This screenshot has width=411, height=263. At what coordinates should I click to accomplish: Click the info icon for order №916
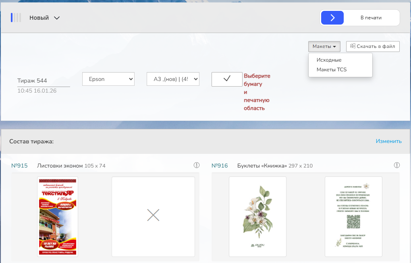coord(396,165)
